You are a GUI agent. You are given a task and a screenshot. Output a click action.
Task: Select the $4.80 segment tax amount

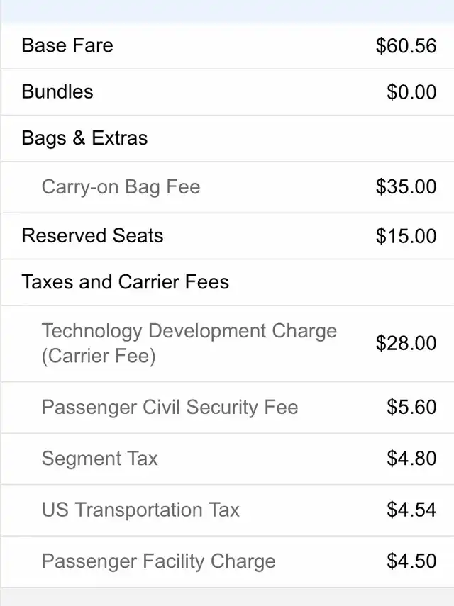411,459
